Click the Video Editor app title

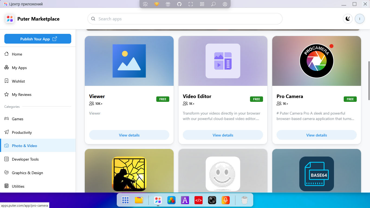[197, 96]
